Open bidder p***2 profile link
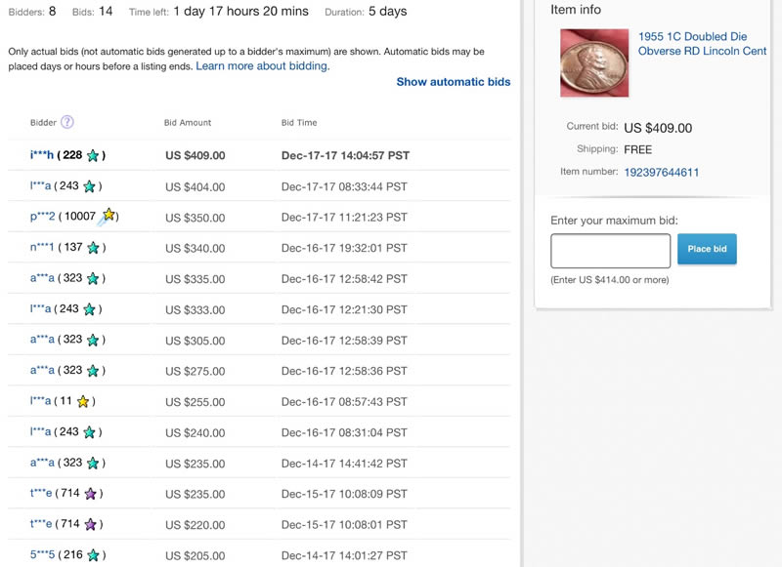 click(42, 217)
